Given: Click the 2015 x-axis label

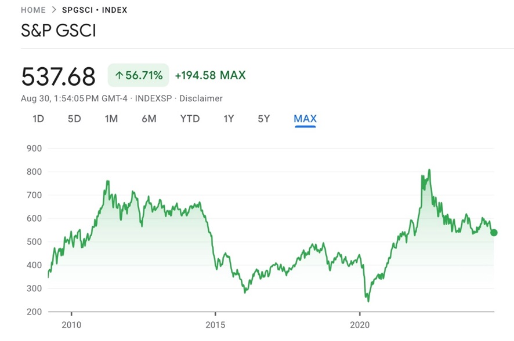Looking at the screenshot, I should click(215, 325).
